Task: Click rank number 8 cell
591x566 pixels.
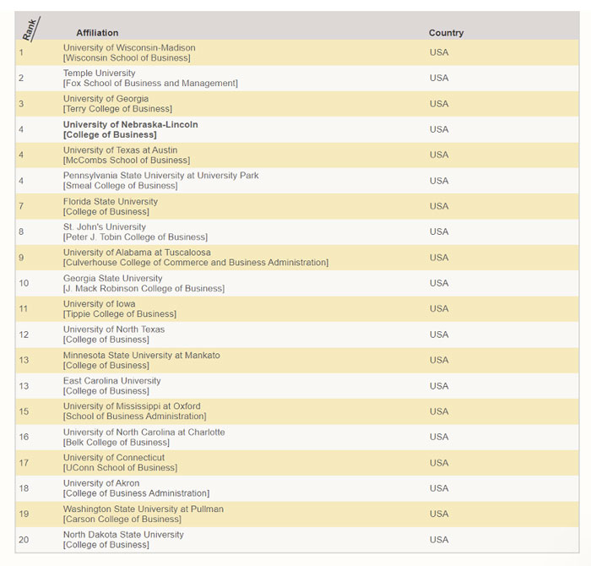Action: [x=21, y=232]
